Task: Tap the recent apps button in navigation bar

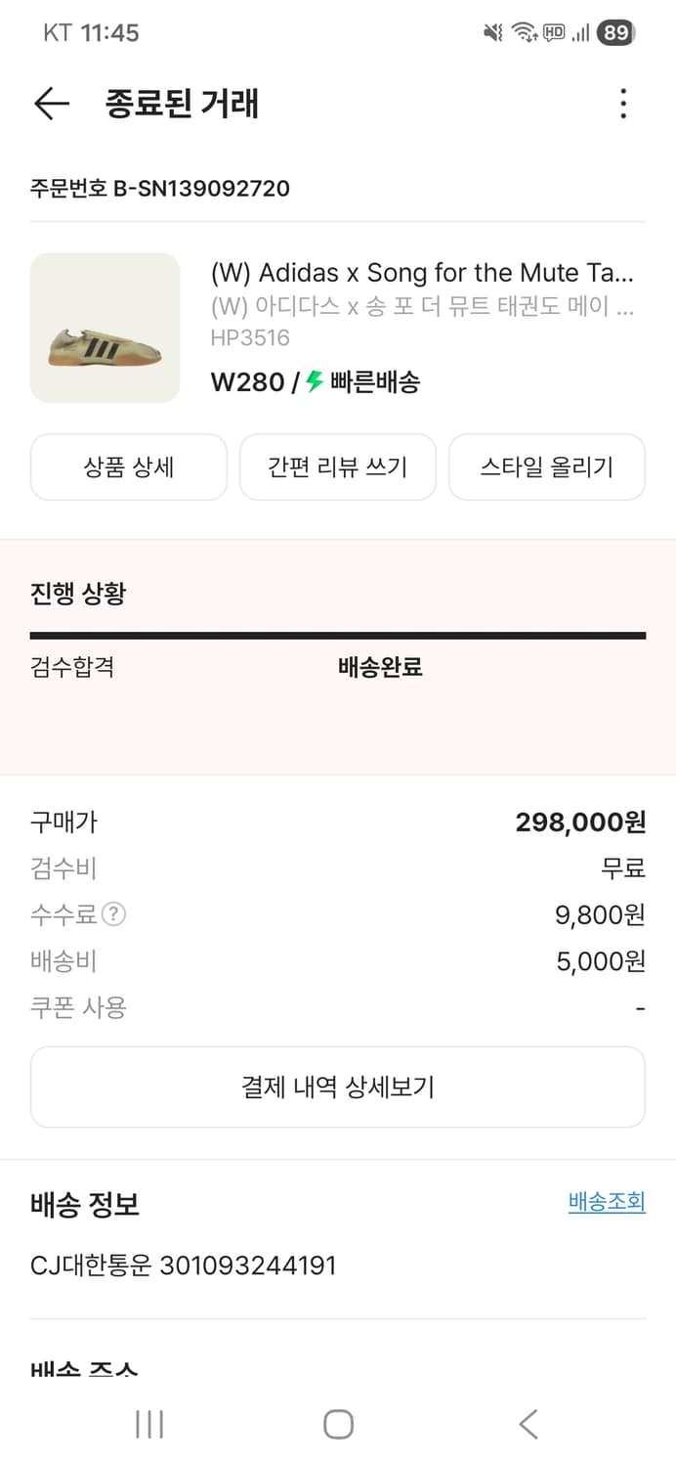Action: pos(148,1425)
